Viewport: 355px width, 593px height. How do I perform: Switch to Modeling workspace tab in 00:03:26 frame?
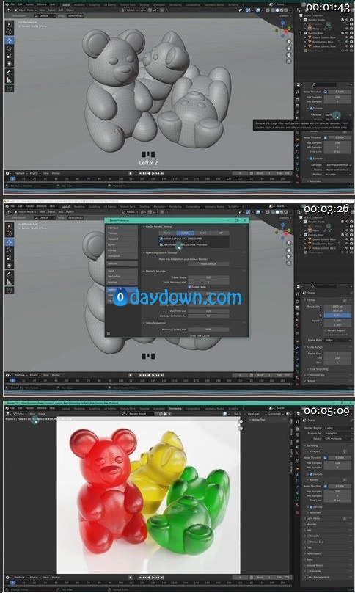pyautogui.click(x=79, y=207)
